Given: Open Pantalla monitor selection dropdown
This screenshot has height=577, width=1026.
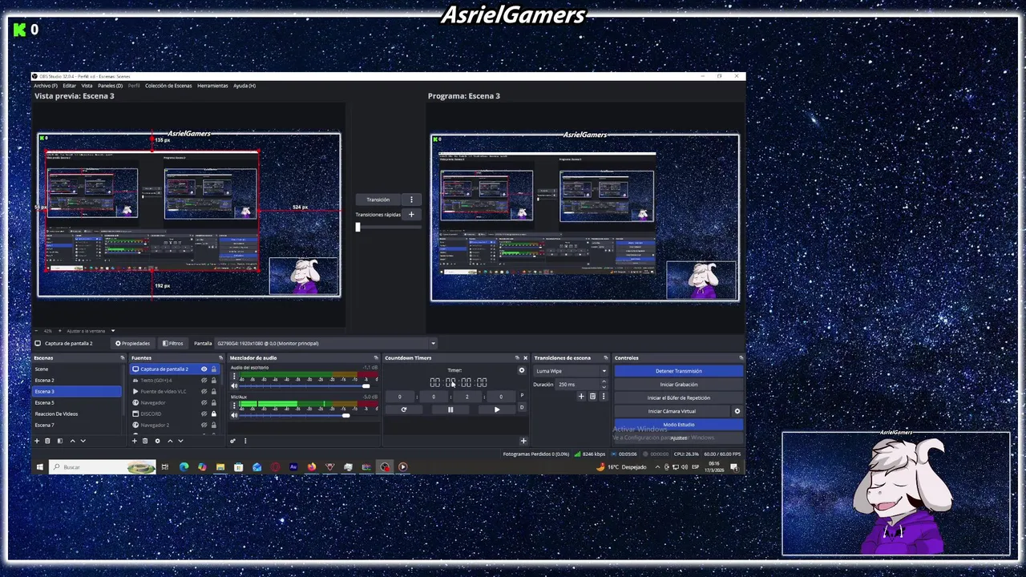Looking at the screenshot, I should click(x=326, y=343).
